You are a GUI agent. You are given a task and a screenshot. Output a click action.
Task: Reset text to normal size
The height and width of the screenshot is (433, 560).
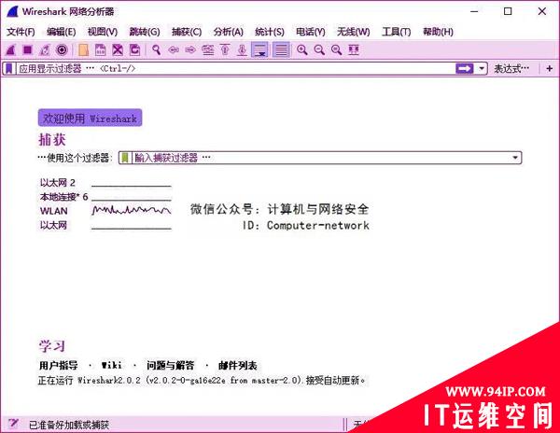[336, 50]
